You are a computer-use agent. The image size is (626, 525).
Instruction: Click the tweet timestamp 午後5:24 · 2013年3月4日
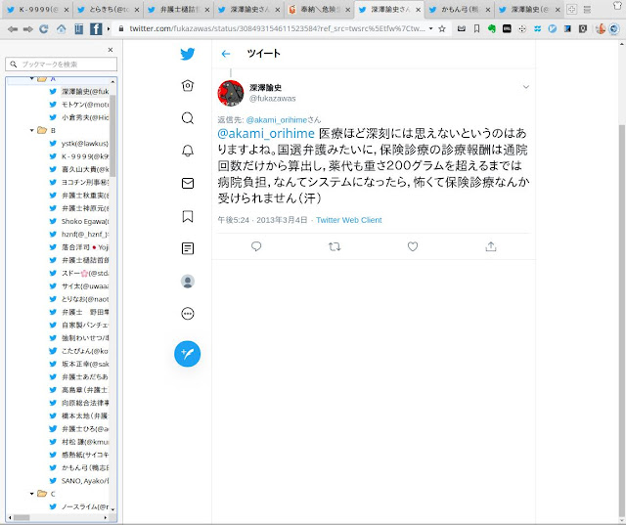[262, 220]
